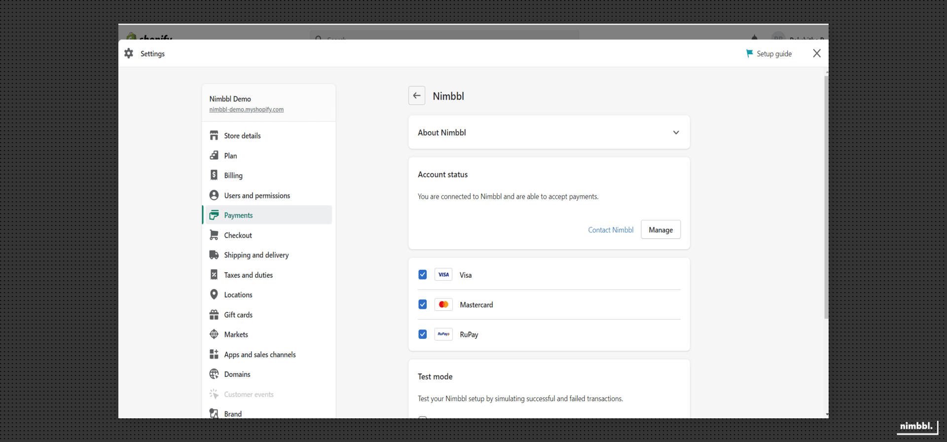Click the Checkout cart icon

click(214, 235)
